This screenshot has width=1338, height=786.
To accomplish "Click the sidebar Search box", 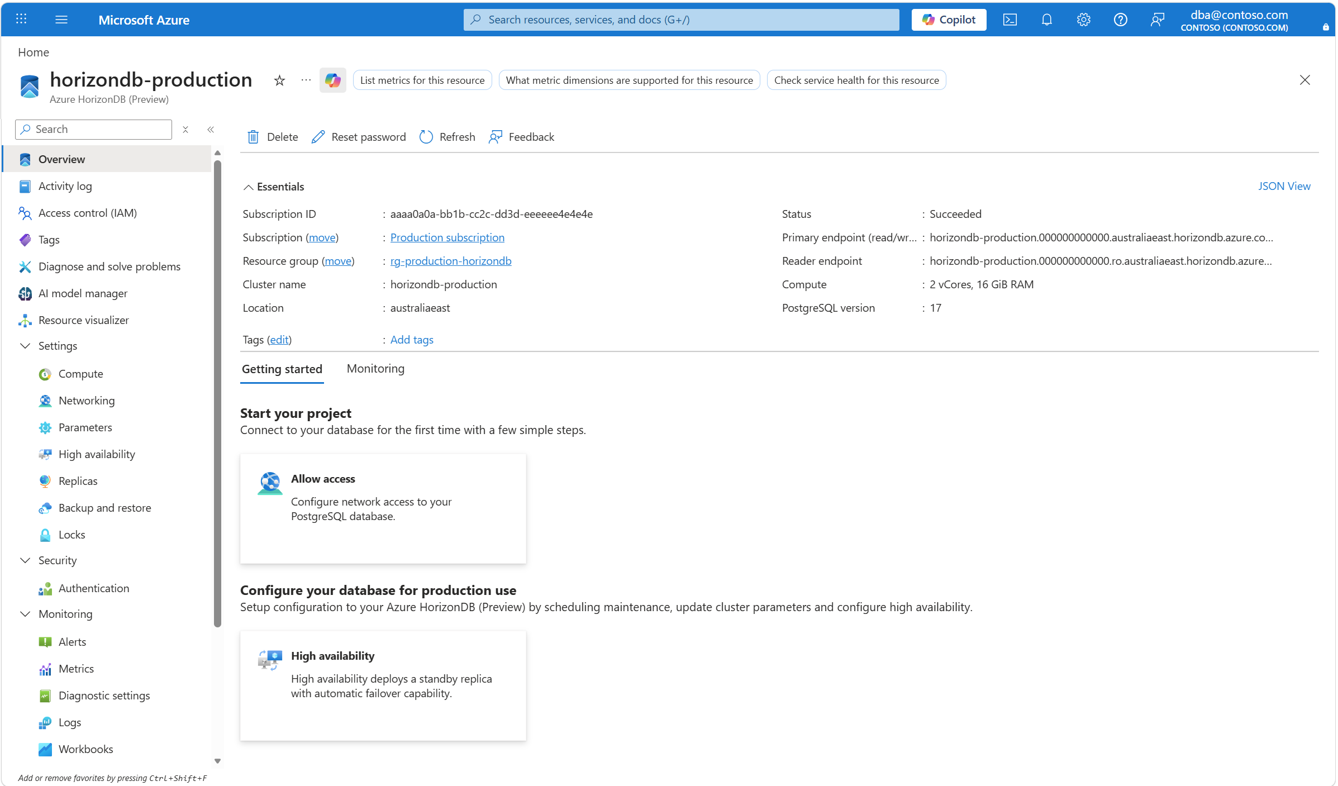I will click(94, 130).
